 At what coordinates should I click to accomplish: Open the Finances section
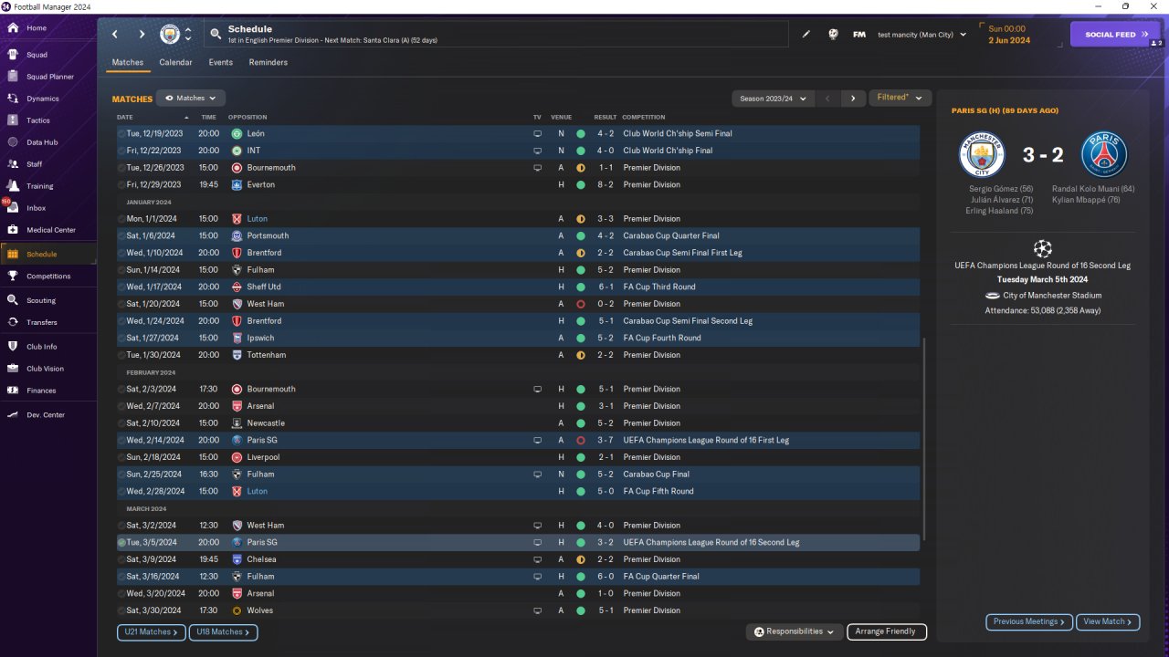click(41, 391)
